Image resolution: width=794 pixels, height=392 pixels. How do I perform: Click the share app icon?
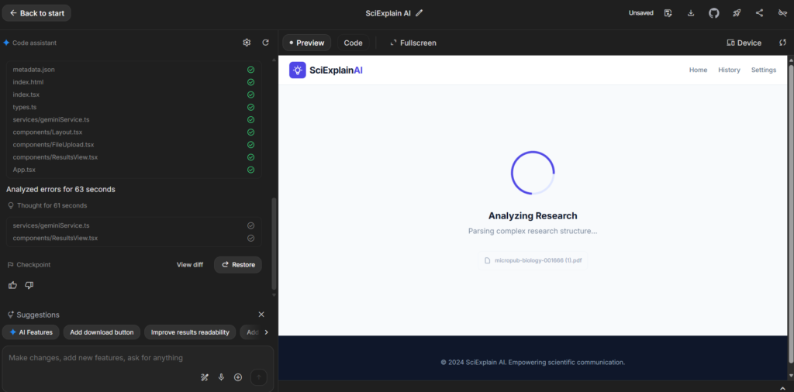[759, 13]
